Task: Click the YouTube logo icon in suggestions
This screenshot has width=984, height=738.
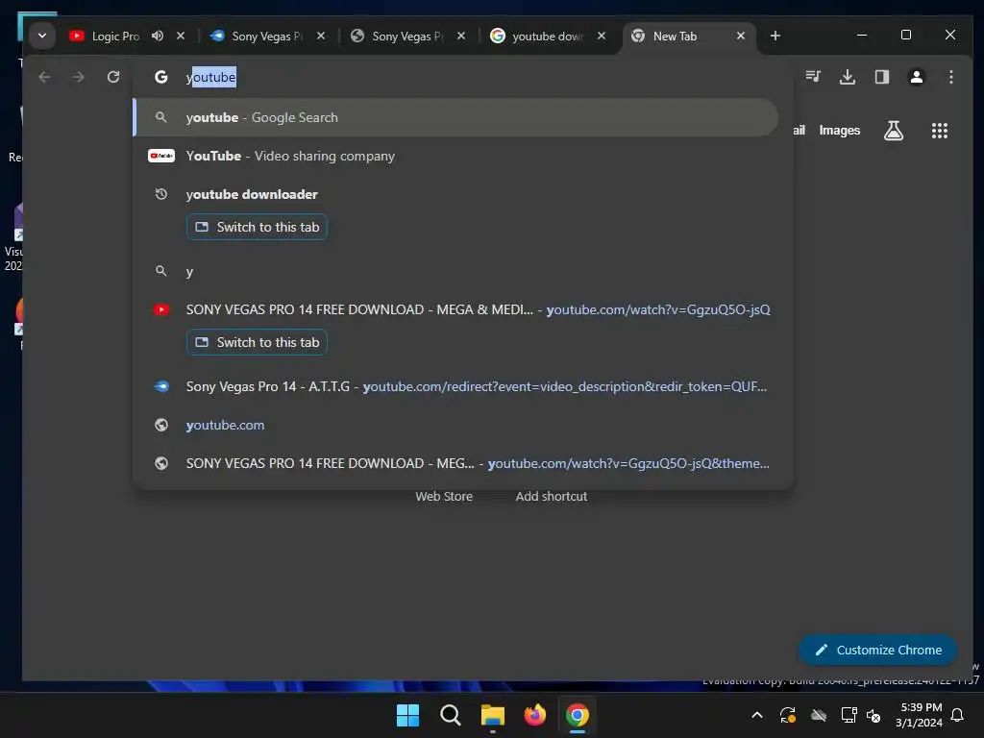Action: 161,156
